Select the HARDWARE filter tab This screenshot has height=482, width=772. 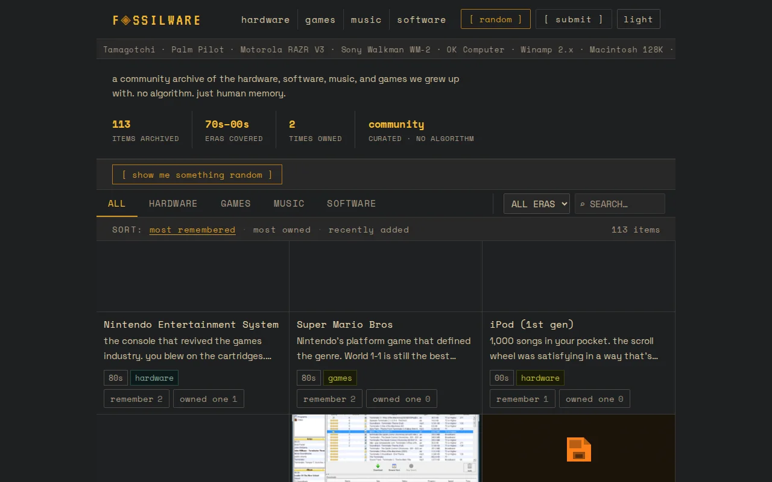tap(173, 204)
